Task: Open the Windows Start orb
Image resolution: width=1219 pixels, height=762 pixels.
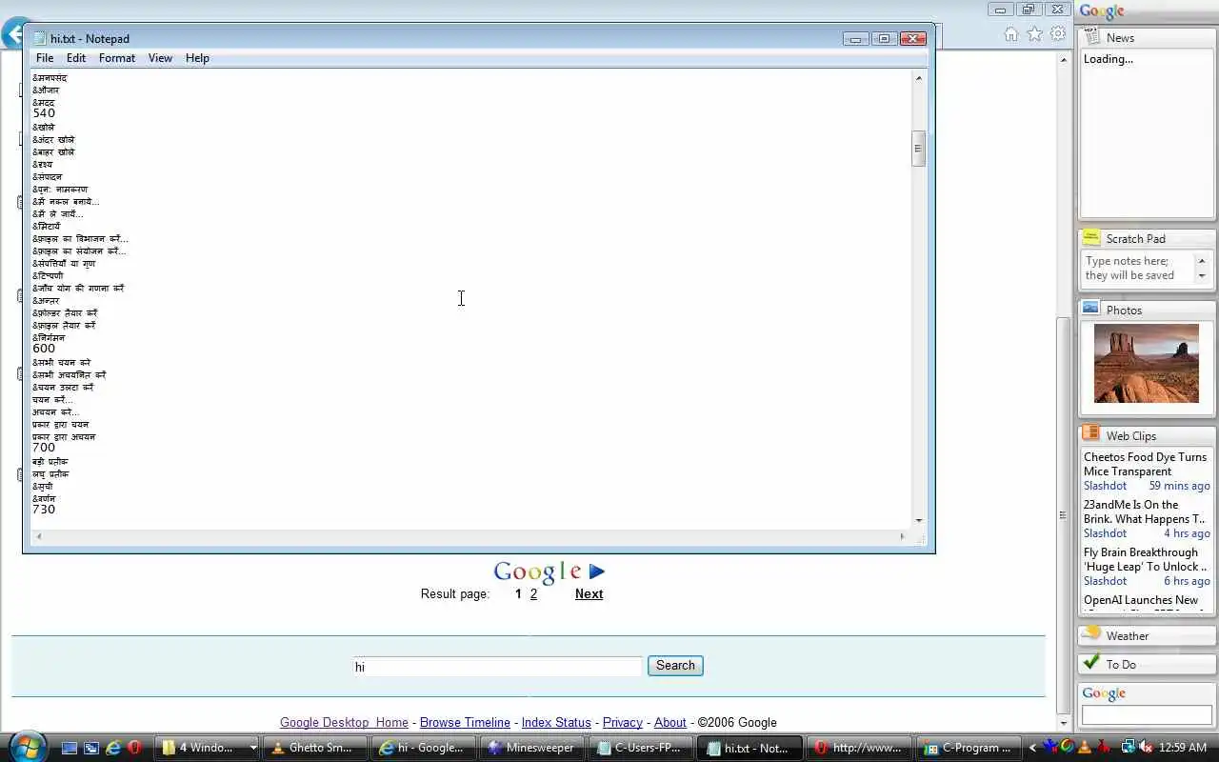Action: coord(26,746)
